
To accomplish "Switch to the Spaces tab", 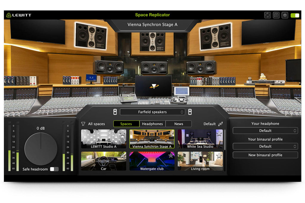I will tap(126, 124).
